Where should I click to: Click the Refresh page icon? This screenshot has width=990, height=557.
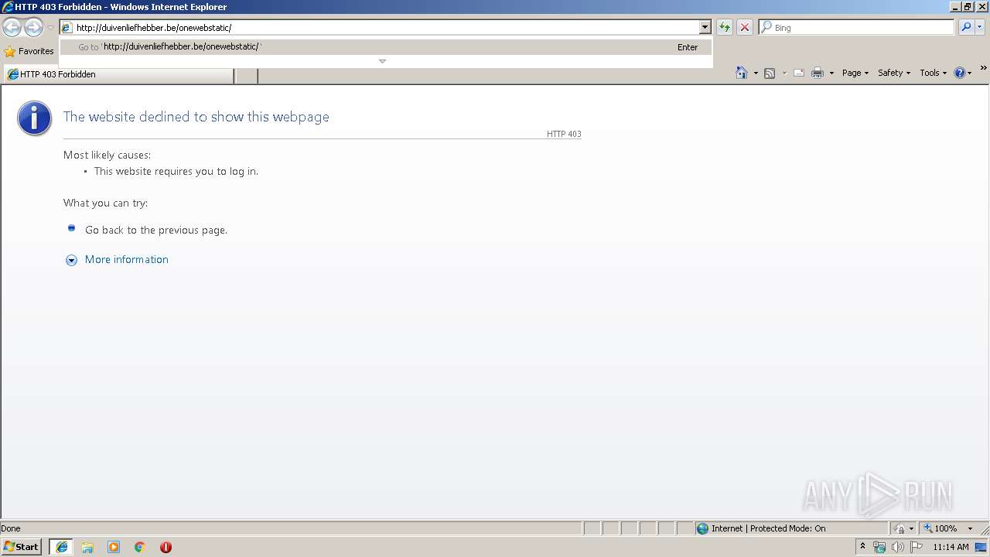725,27
